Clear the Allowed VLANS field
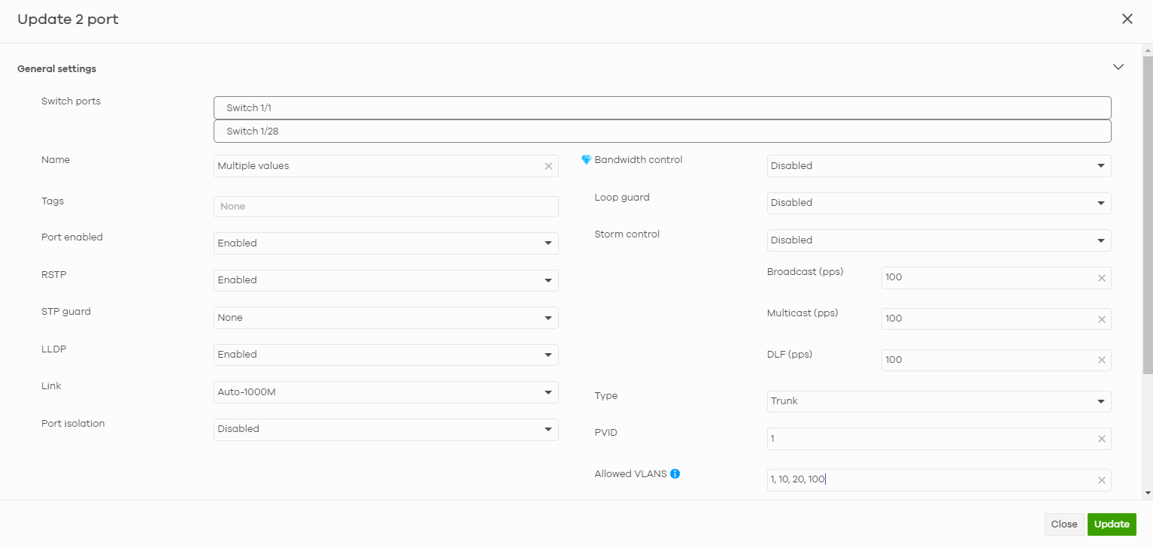The height and width of the screenshot is (547, 1153). [x=1101, y=481]
